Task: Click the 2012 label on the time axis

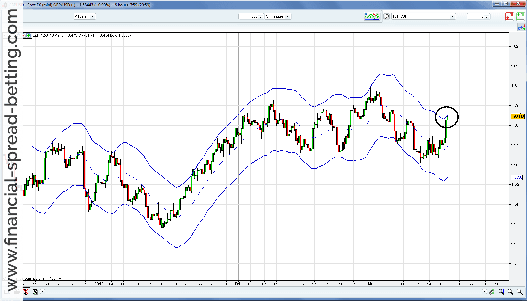Action: point(99,284)
